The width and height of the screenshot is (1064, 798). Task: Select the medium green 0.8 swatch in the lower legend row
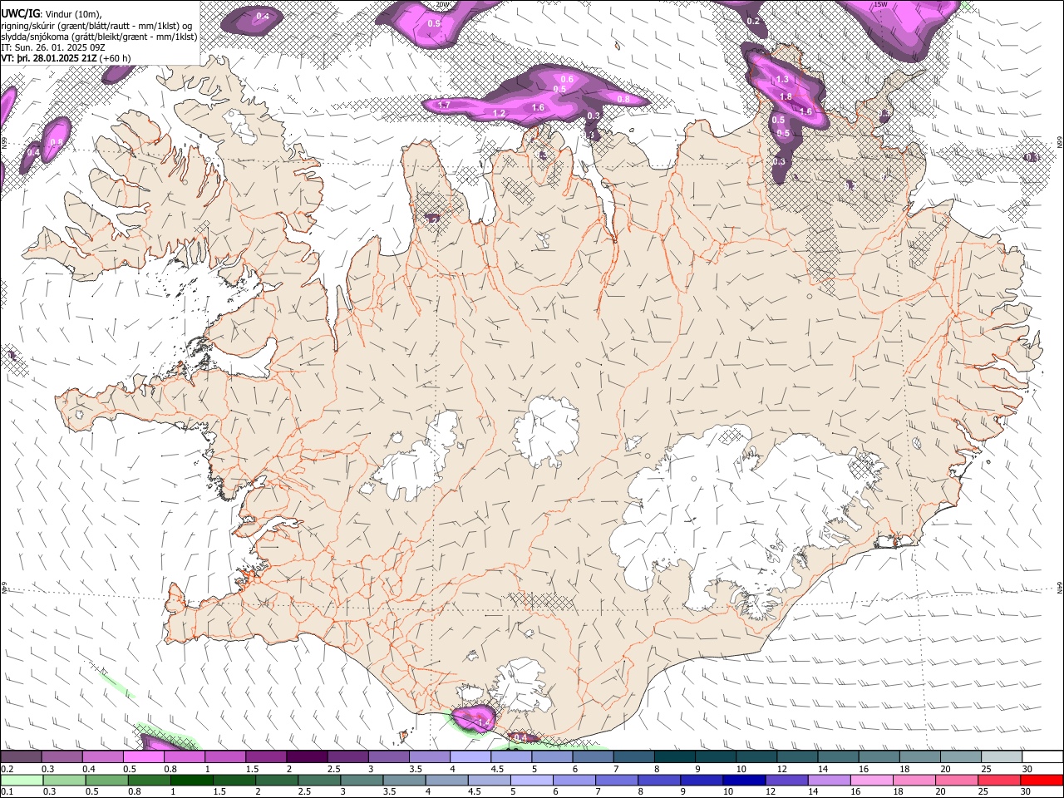[x=149, y=780]
